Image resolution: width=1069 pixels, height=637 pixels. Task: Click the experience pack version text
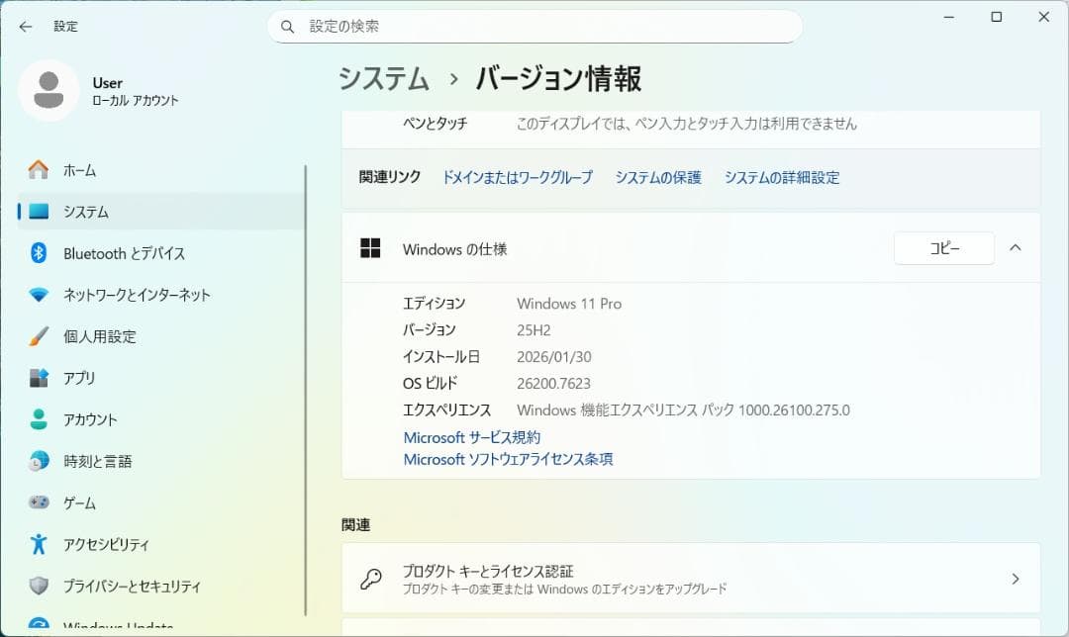click(x=683, y=410)
